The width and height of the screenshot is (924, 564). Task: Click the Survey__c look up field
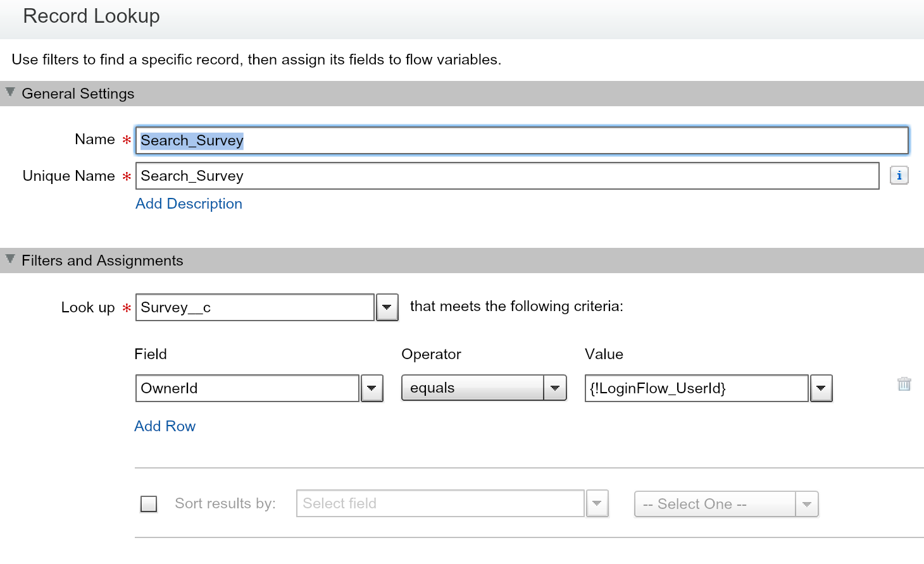pyautogui.click(x=254, y=308)
